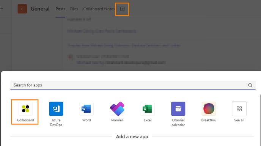Click the dialog's vertical scrollbar

[260, 120]
